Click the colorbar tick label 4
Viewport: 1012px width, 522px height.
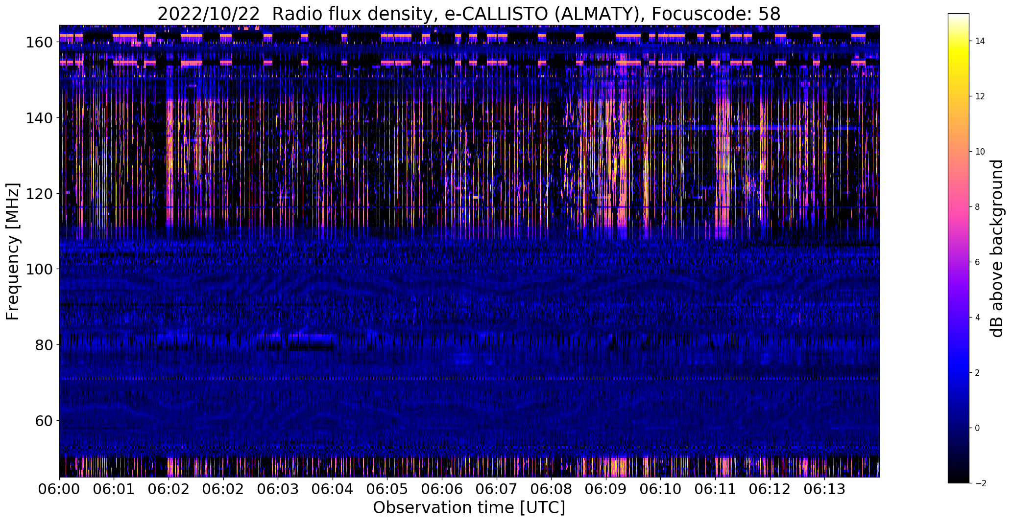pos(977,318)
